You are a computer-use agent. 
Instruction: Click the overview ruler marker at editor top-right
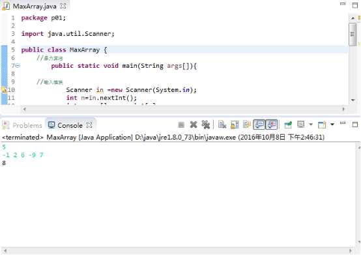pos(358,18)
